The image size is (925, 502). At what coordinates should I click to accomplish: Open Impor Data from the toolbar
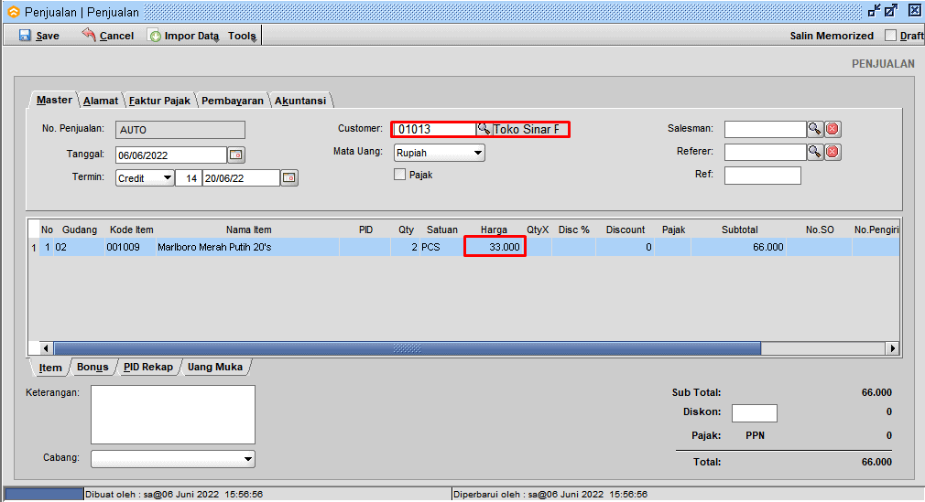183,36
